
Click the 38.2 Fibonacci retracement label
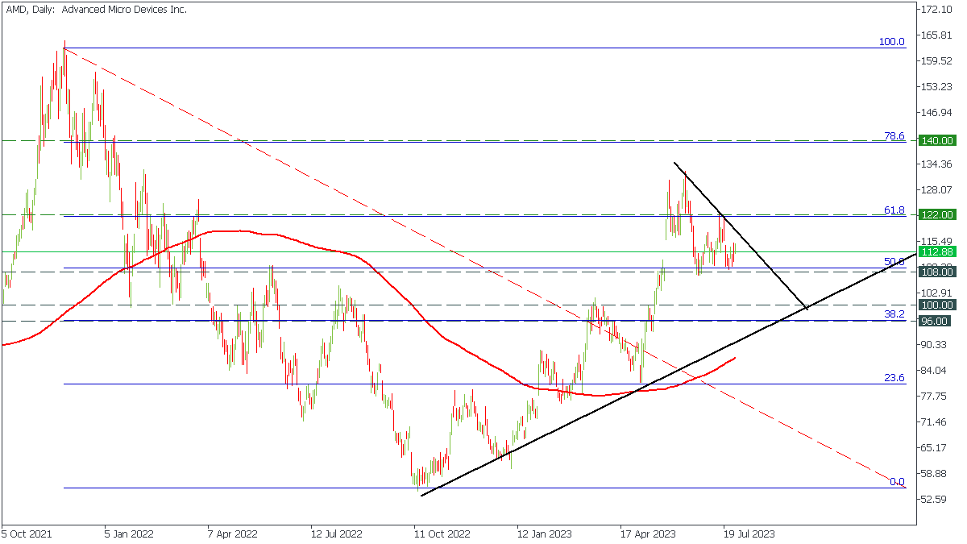pyautogui.click(x=894, y=314)
